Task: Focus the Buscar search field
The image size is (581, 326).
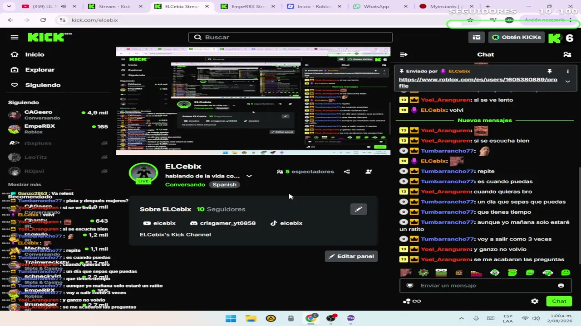Action: [x=290, y=37]
